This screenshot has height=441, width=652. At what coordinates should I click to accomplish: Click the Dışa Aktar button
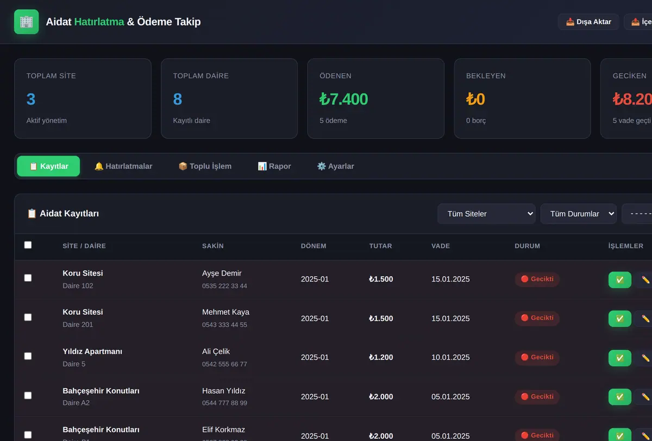[x=588, y=22]
